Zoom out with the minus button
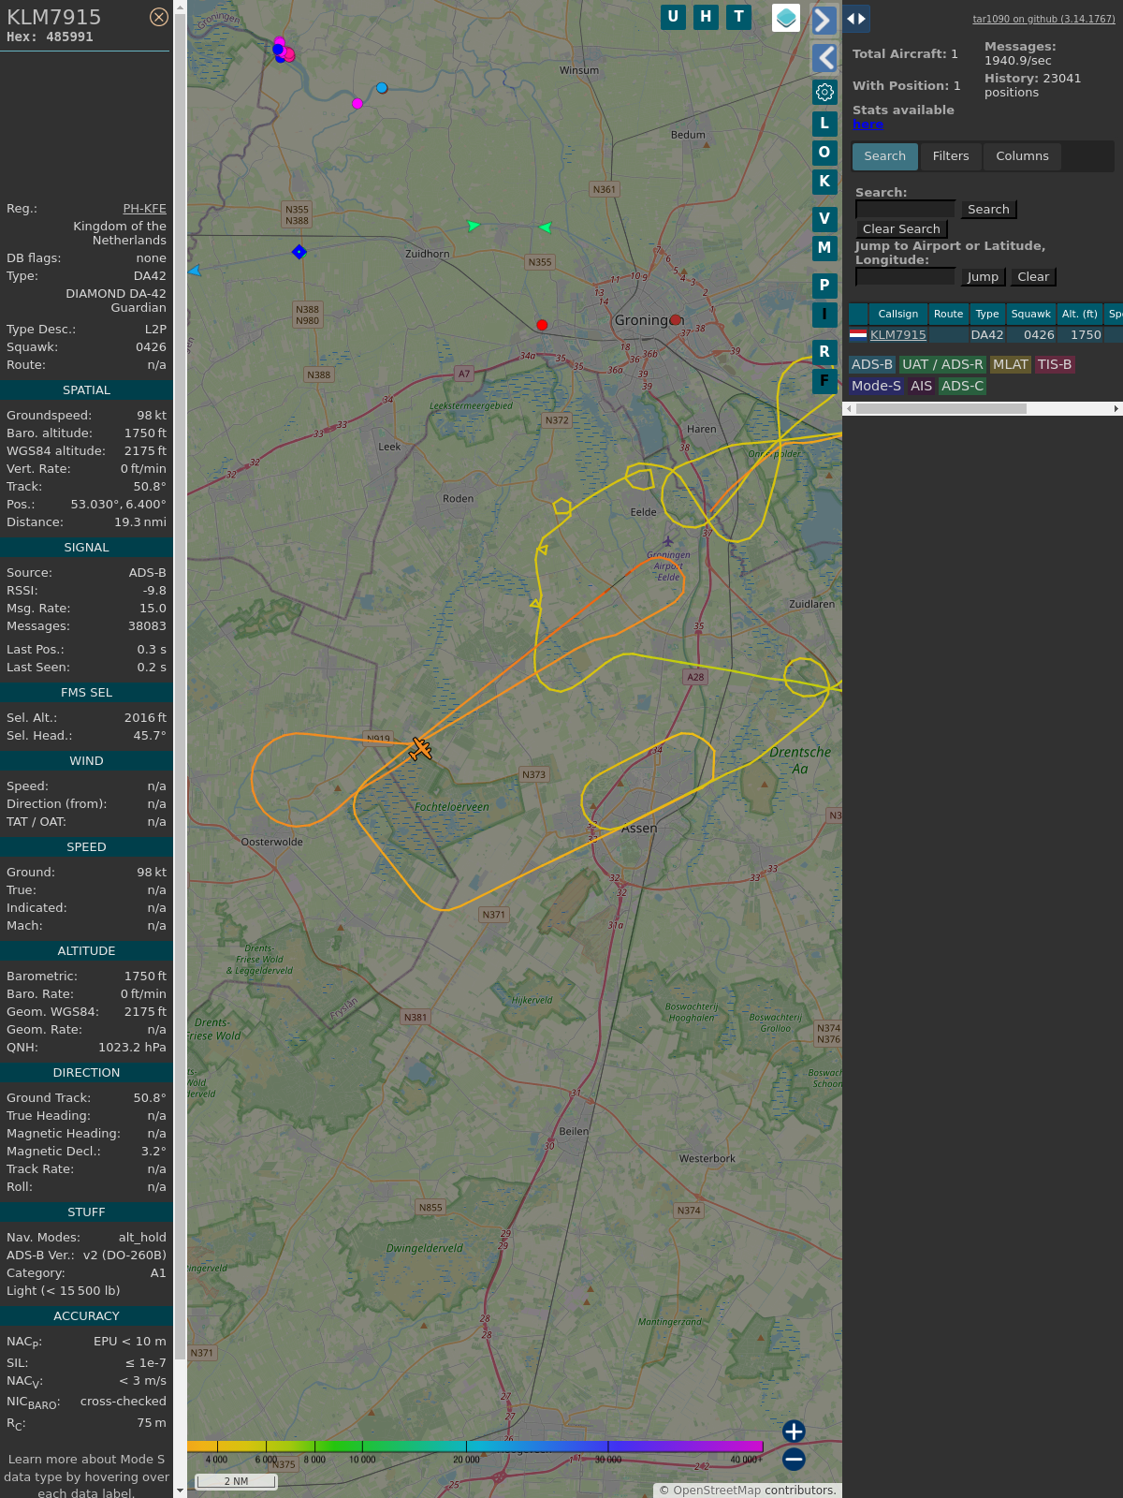 pyautogui.click(x=794, y=1459)
